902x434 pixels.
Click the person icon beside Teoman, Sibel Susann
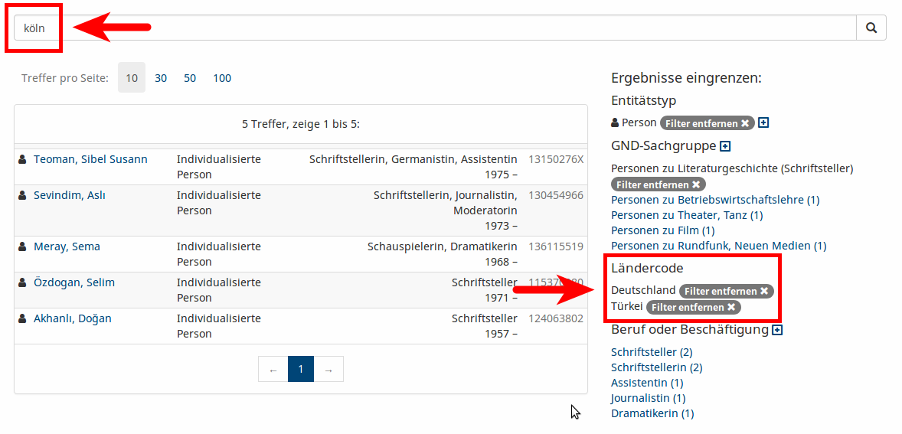pyautogui.click(x=22, y=159)
